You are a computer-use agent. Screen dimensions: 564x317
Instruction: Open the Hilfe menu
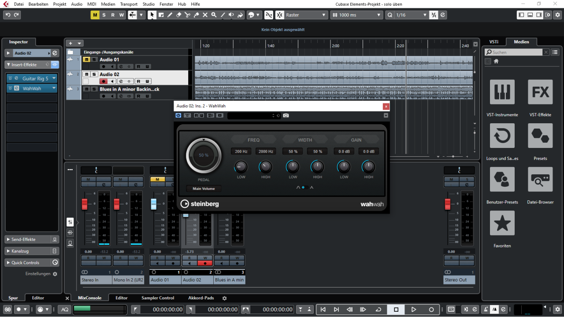[x=195, y=4]
